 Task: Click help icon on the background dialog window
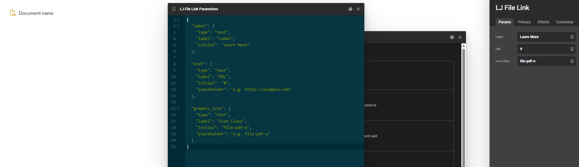[x=452, y=37]
